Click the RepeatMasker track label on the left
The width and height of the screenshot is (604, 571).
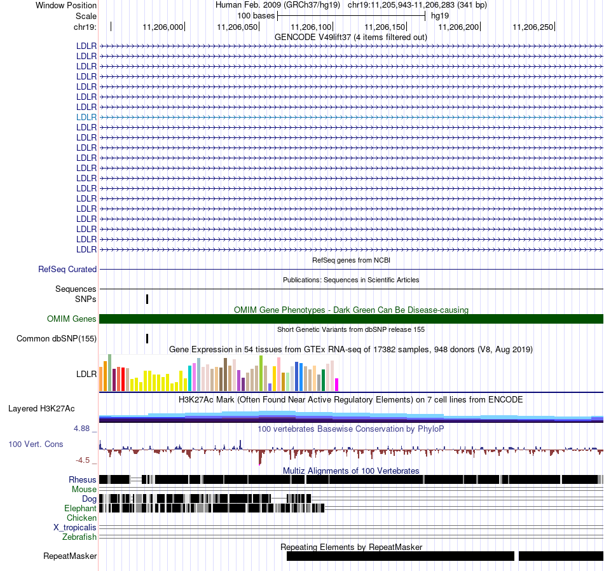[70, 556]
